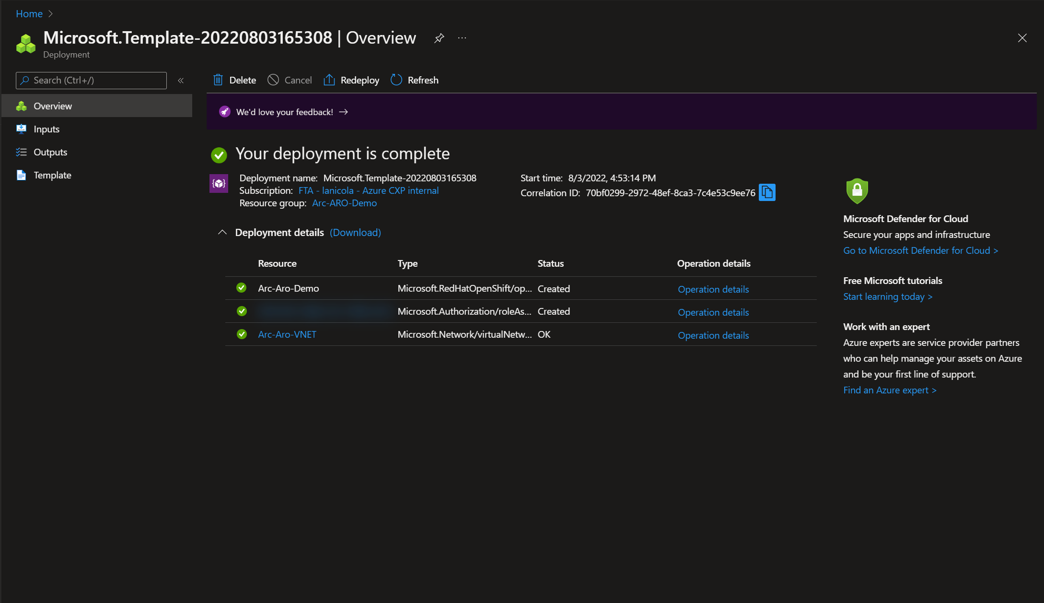Click the Refresh circular arrow icon
1044x603 pixels.
point(396,80)
